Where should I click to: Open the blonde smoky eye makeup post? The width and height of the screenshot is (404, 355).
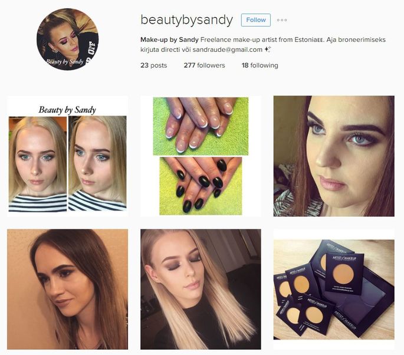201,290
